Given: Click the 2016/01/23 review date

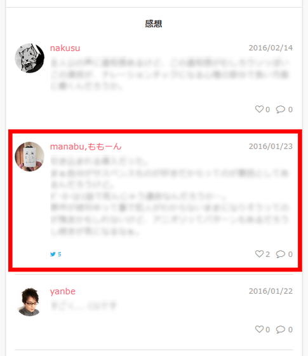Looking at the screenshot, I should (271, 146).
